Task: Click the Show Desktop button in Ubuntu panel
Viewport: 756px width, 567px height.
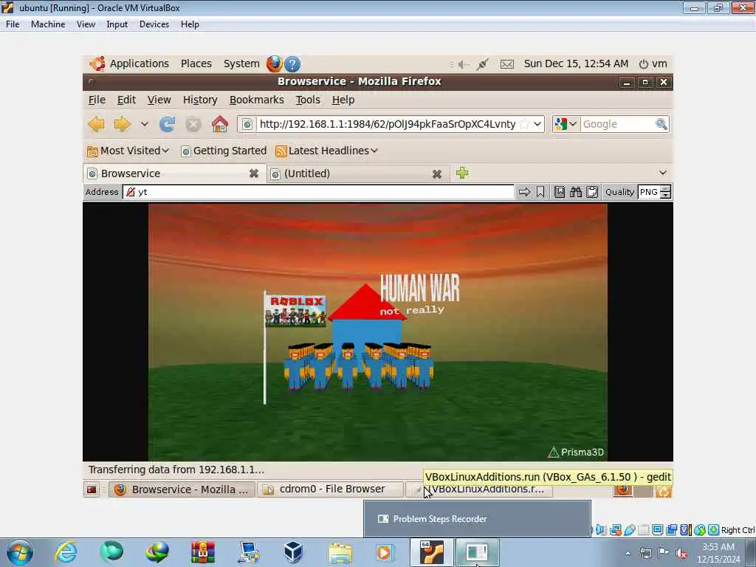Action: coord(91,490)
